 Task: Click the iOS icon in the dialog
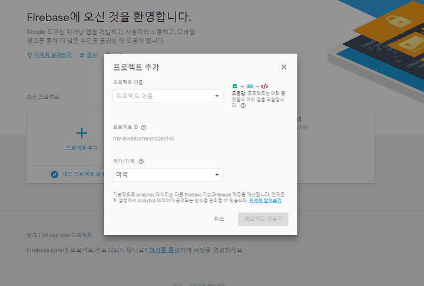[250, 87]
